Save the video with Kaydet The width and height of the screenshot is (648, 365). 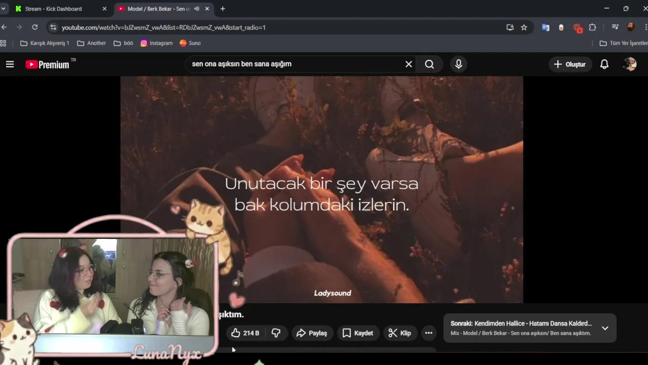pos(358,333)
